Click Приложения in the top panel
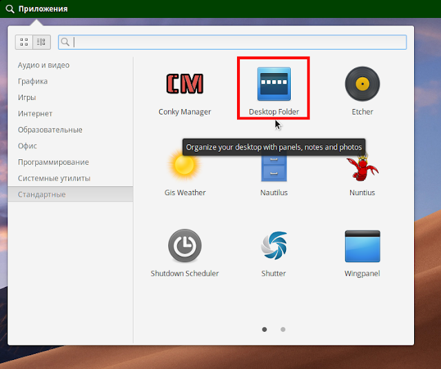The height and width of the screenshot is (369, 441). coord(43,9)
